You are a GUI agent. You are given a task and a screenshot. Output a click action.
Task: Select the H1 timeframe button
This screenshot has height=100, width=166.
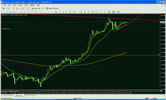[18, 12]
